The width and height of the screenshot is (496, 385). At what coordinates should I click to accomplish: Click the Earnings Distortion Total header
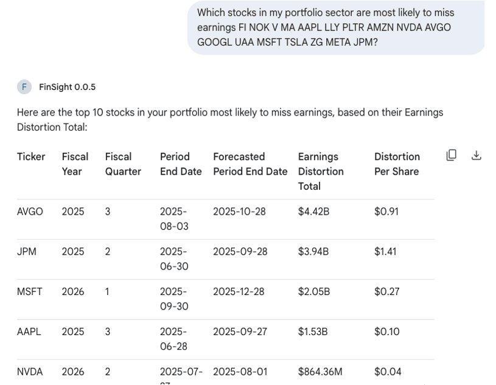point(321,172)
